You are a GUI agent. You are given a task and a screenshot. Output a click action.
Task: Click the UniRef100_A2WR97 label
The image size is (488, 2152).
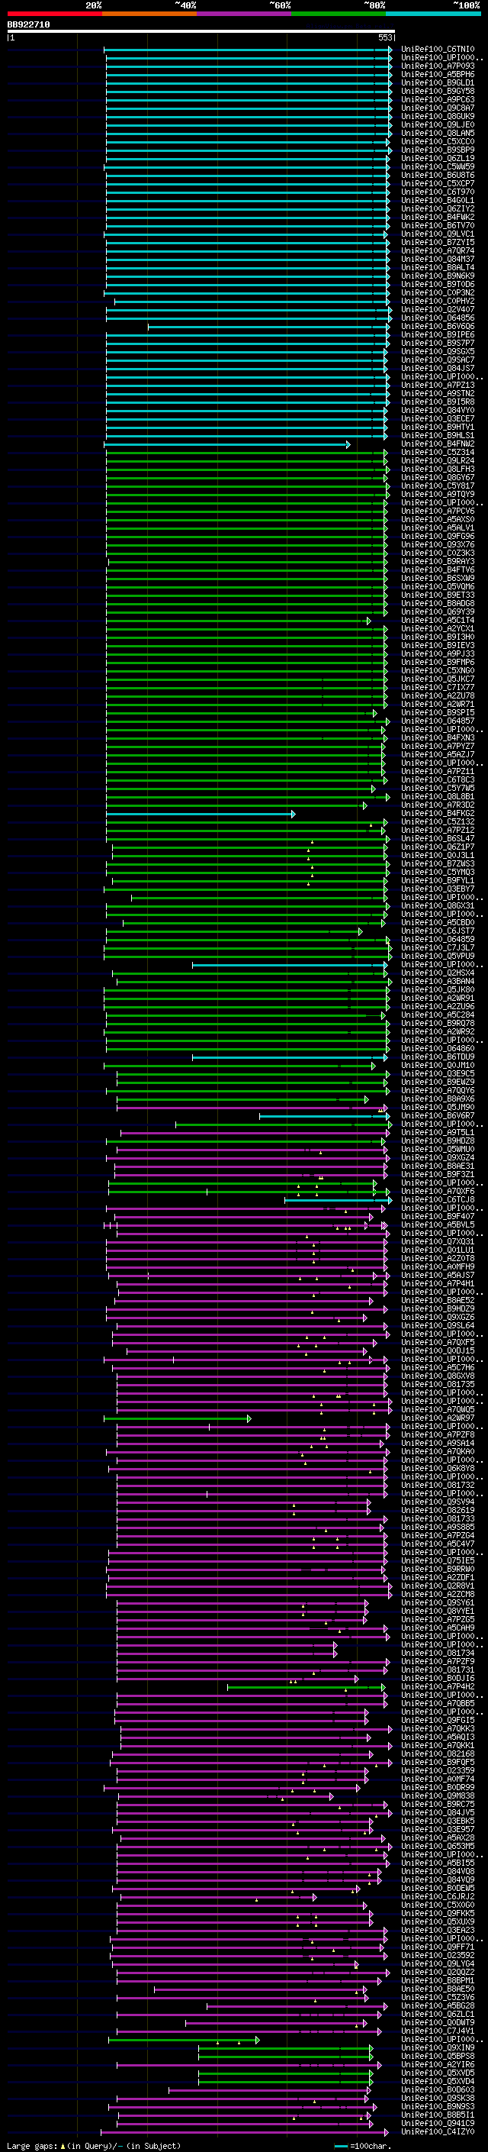tap(438, 1418)
